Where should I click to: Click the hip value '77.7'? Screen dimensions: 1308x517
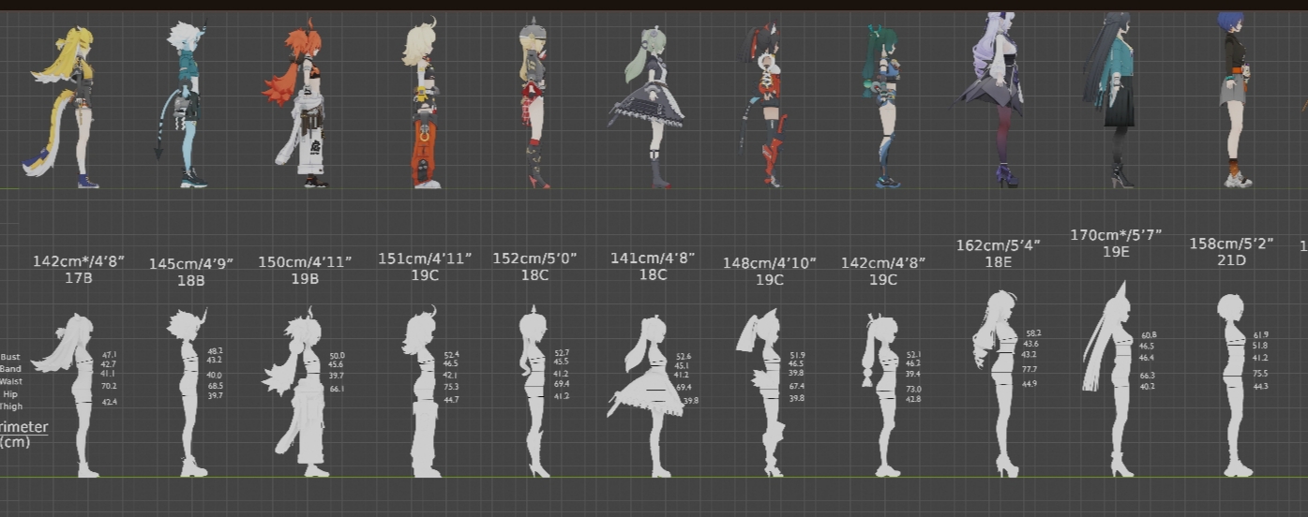(1030, 369)
